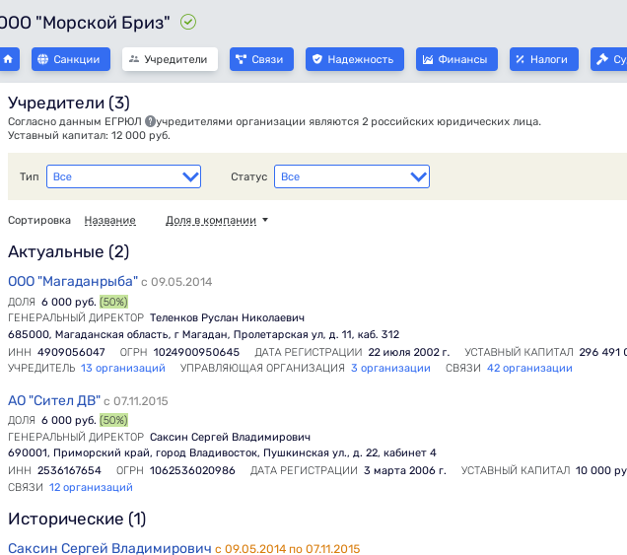Click the Владивосток Пушкинская ул. address line
Viewport: 627px width, 555px height.
222,452
